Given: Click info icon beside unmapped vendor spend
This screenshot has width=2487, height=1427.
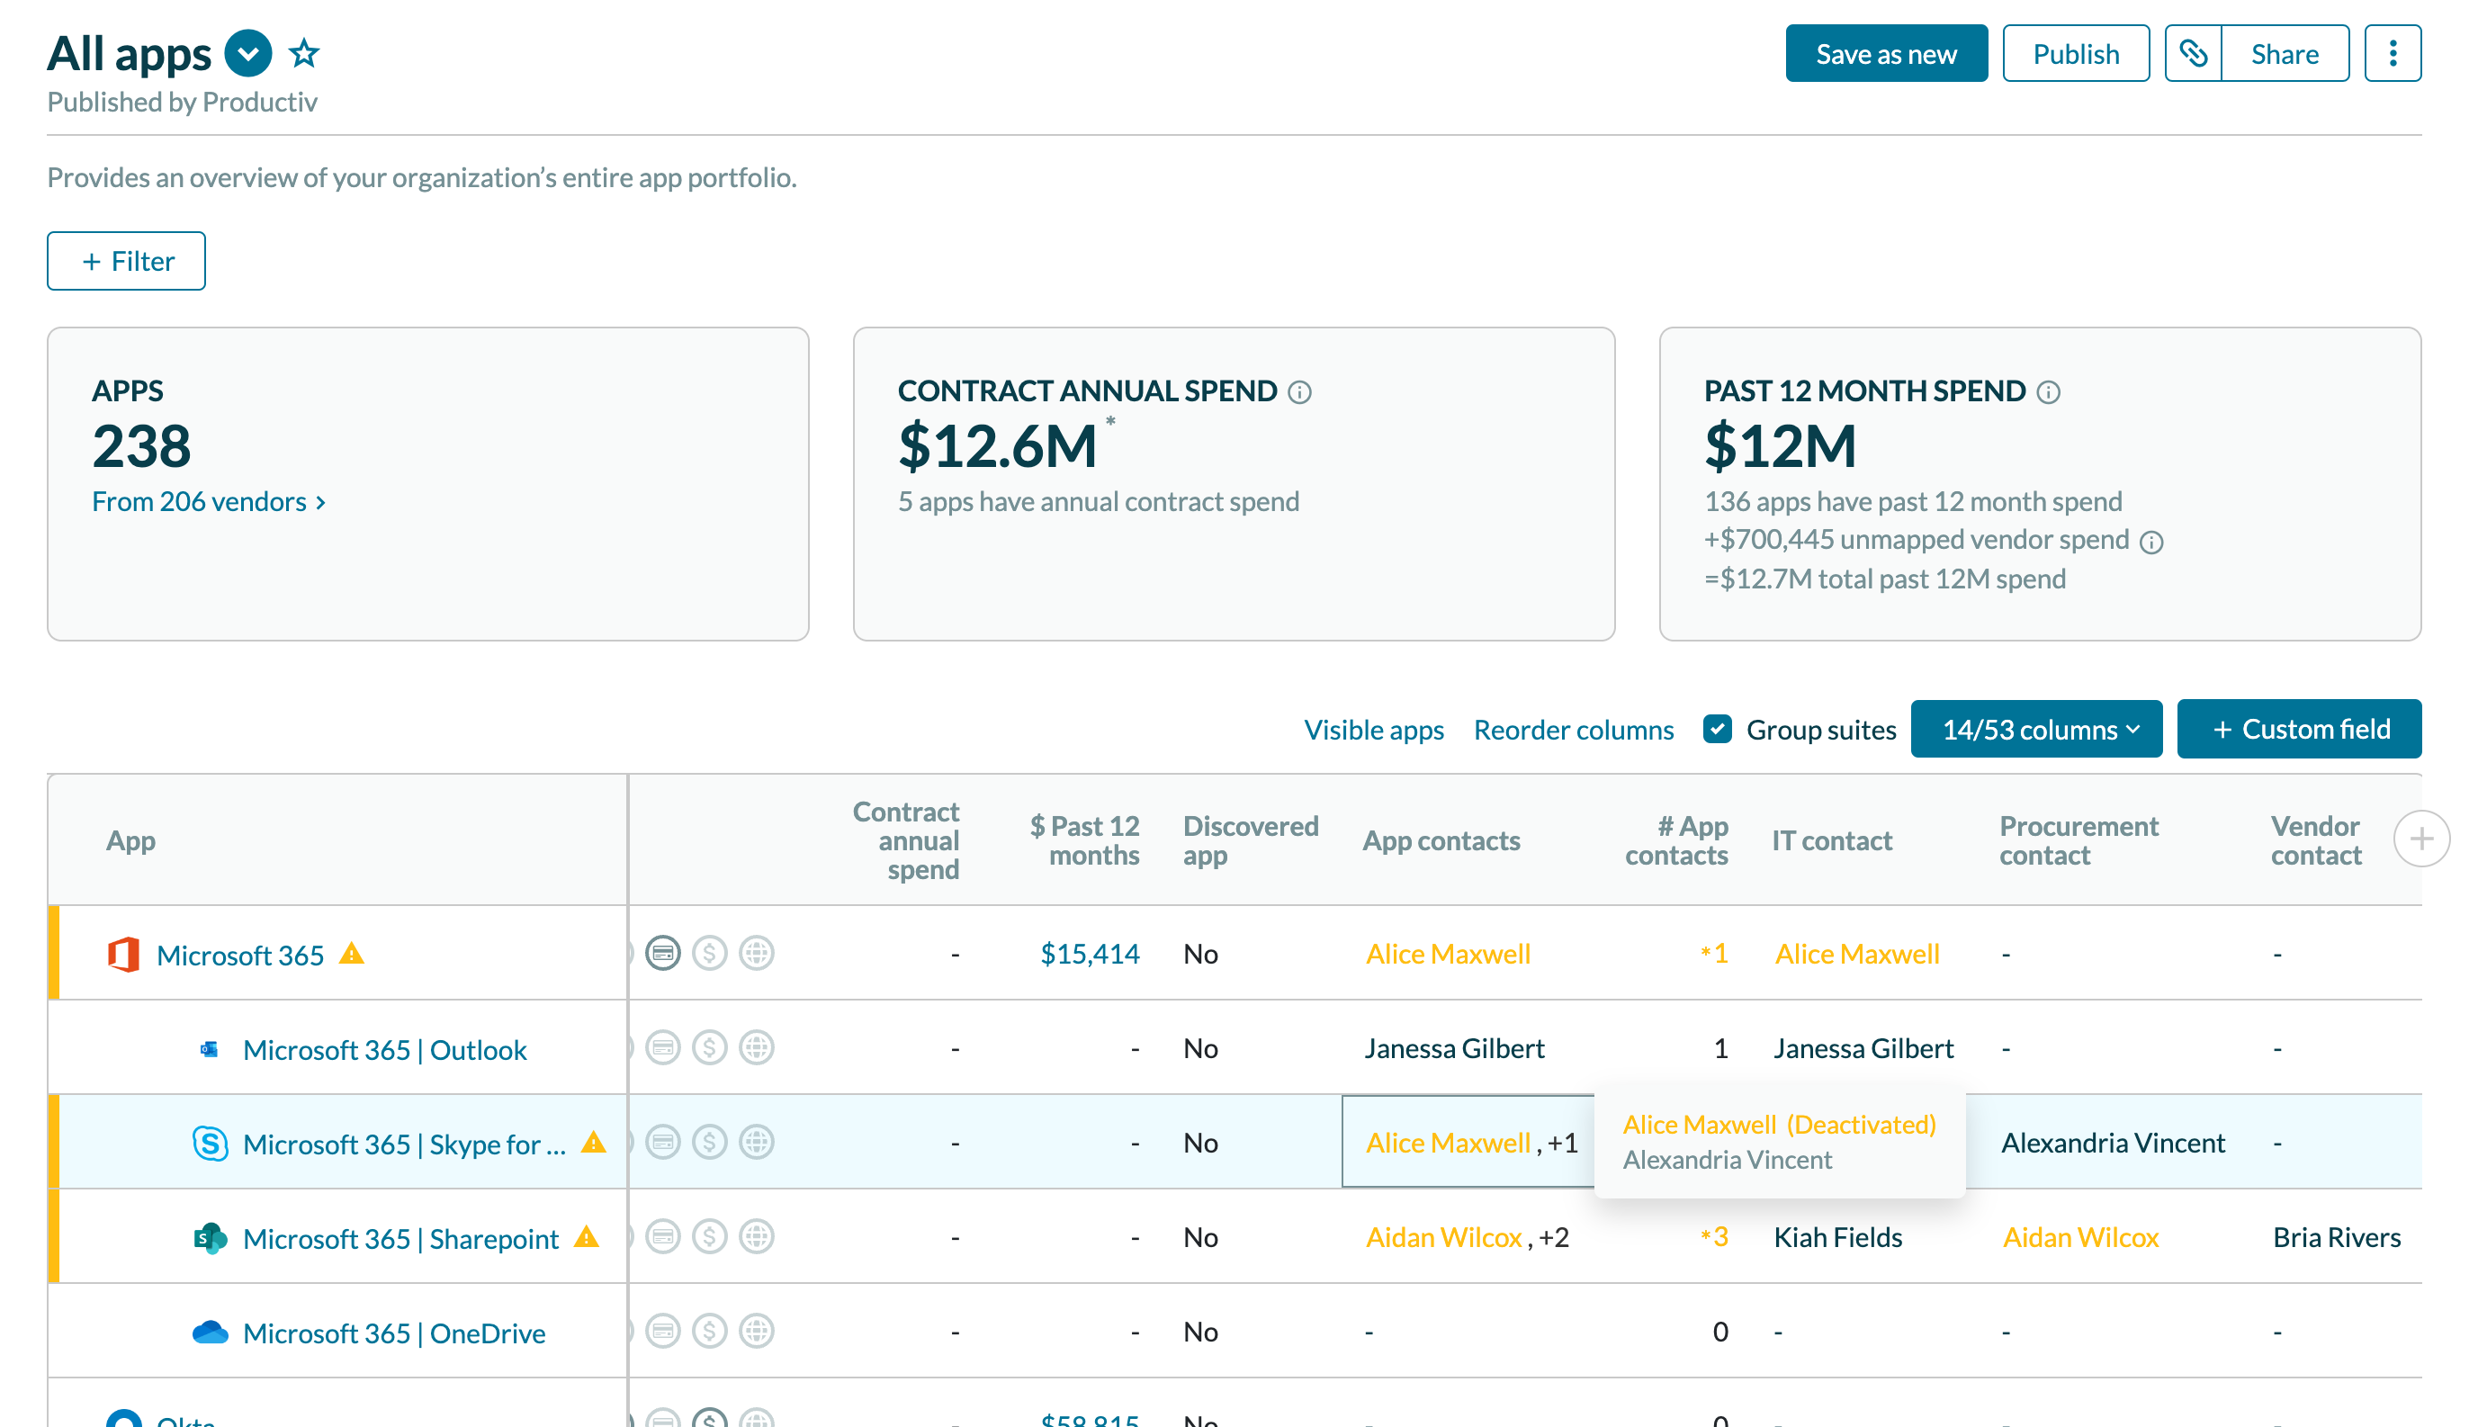Looking at the screenshot, I should 2150,542.
